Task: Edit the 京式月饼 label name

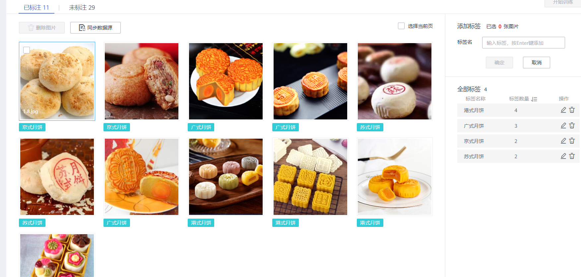Action: 563,141
